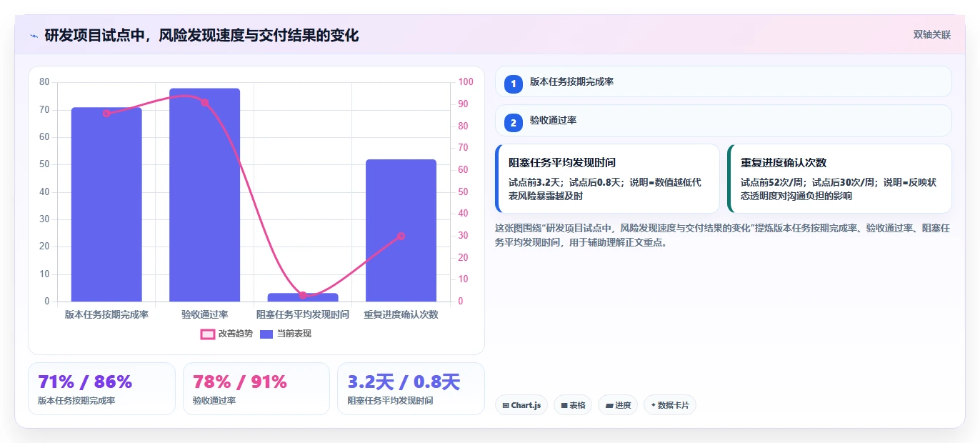Click the x-axis label 阻塞任务平均发现时间
The image size is (980, 443).
coord(303,314)
